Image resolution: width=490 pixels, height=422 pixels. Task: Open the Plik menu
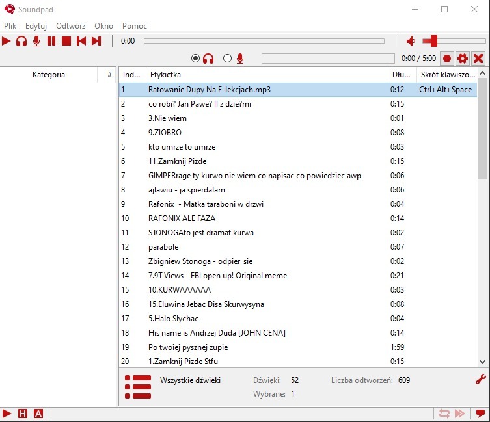coord(10,26)
